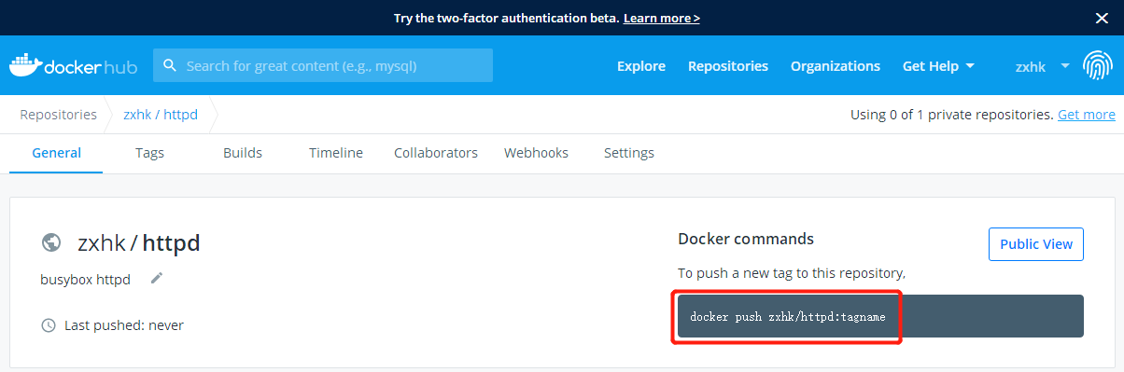Follow the Learn more link in banner
1124x372 pixels.
point(662,18)
